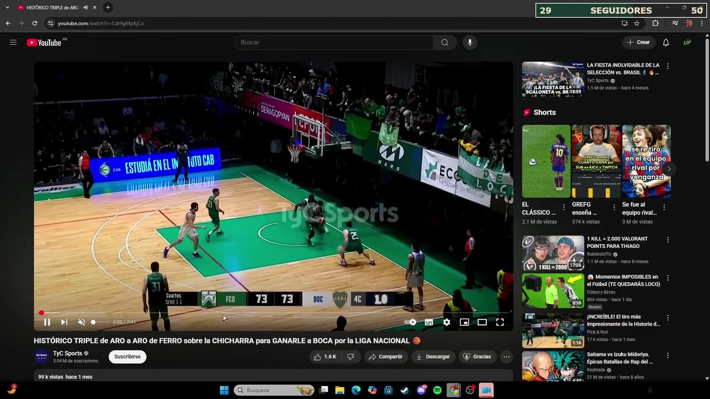
Task: Enter fullscreen mode
Action: (500, 322)
